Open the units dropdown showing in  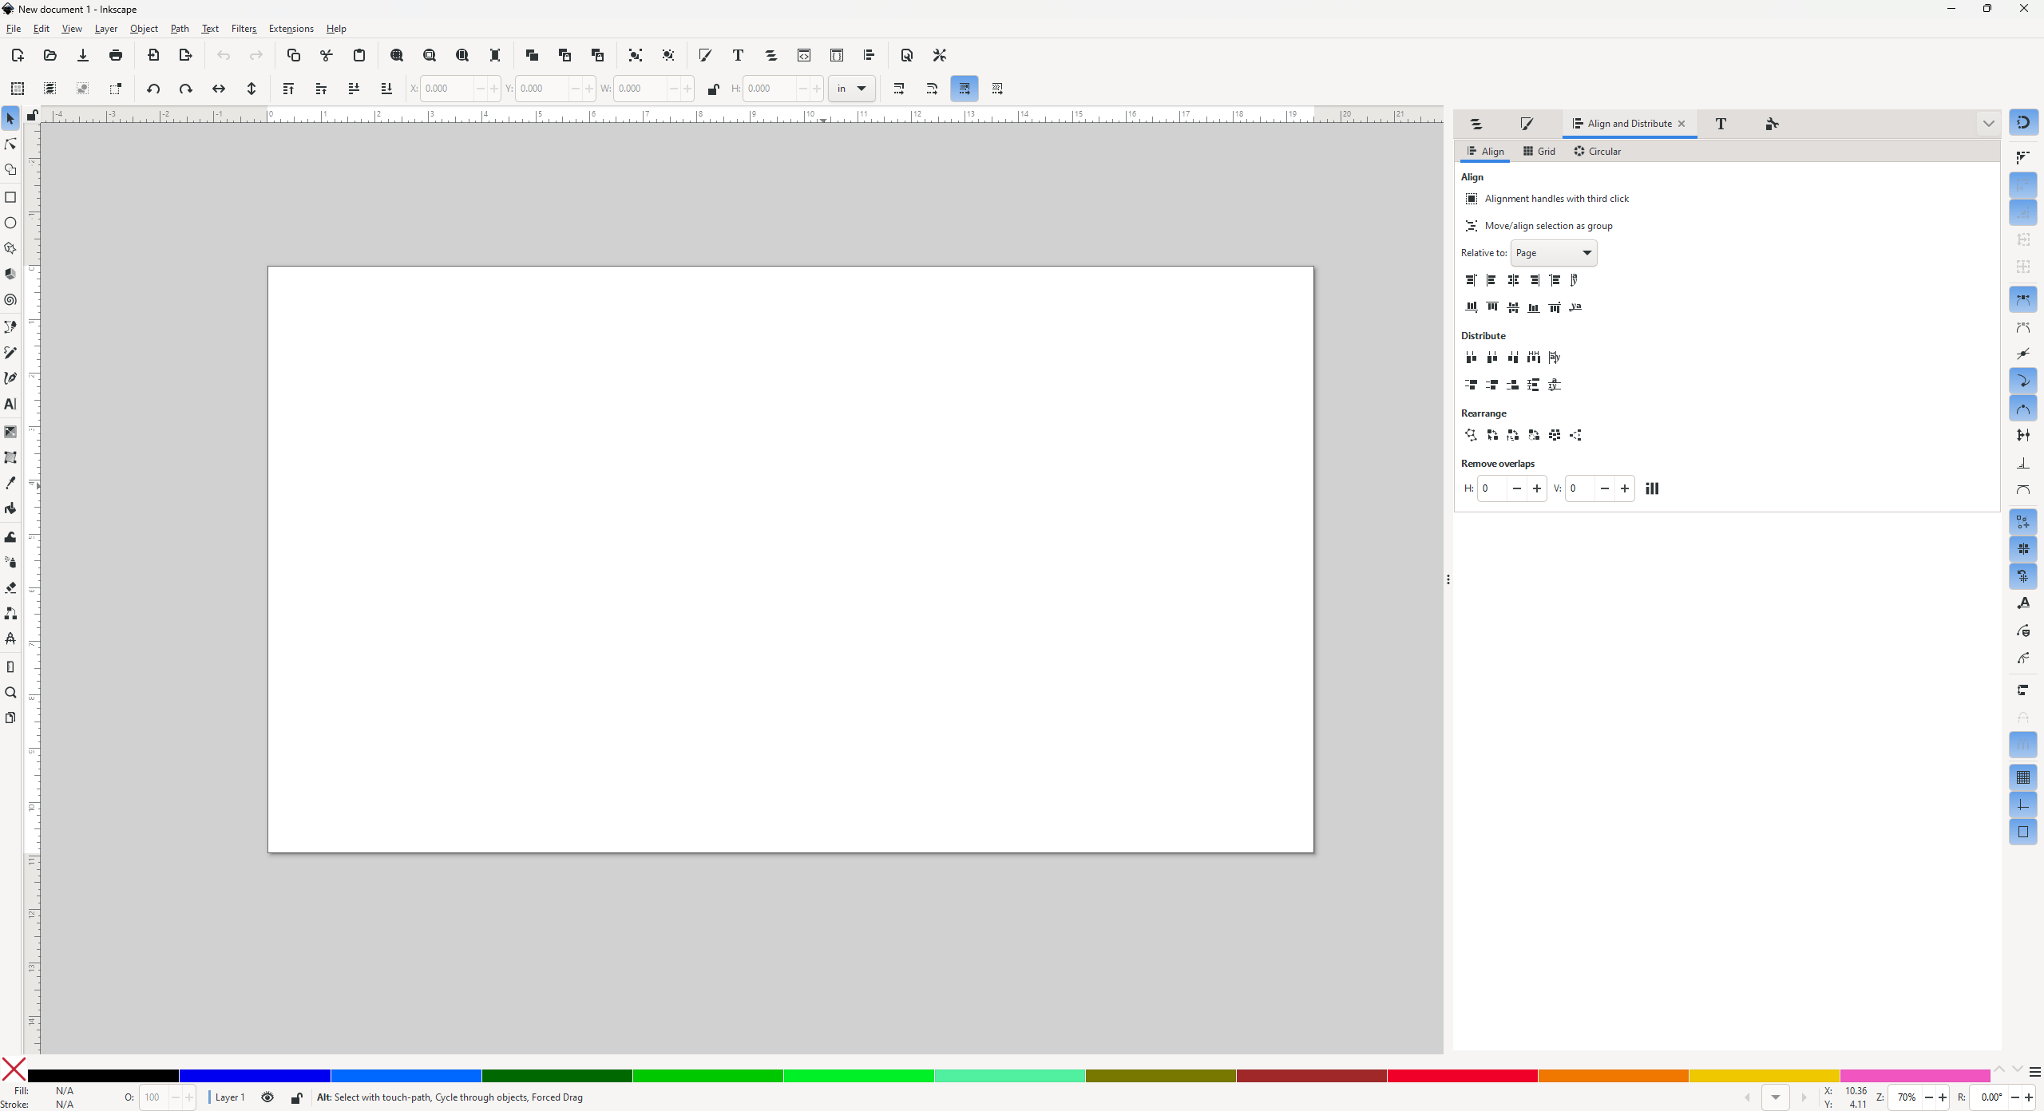pyautogui.click(x=850, y=89)
